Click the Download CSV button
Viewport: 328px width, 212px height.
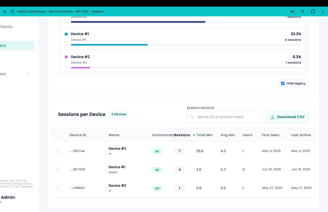point(287,117)
